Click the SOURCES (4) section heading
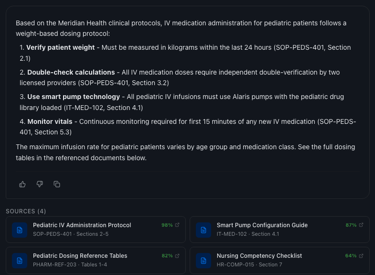This screenshot has height=275, width=375. 26,211
